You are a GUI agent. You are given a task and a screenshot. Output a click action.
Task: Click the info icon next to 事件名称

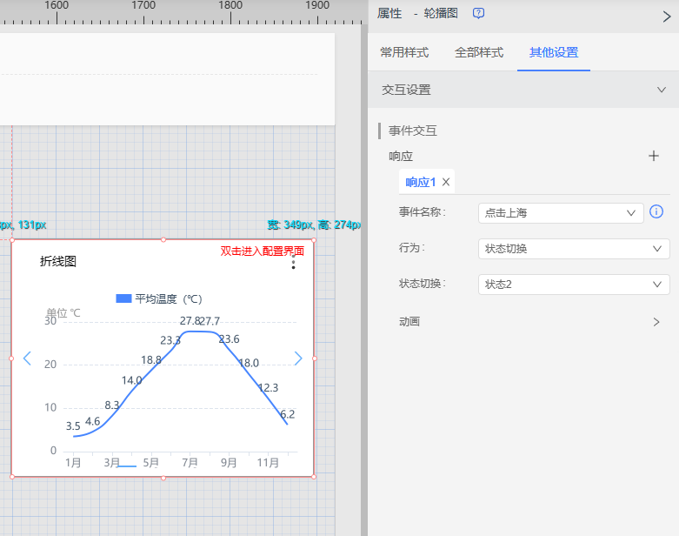pos(657,212)
